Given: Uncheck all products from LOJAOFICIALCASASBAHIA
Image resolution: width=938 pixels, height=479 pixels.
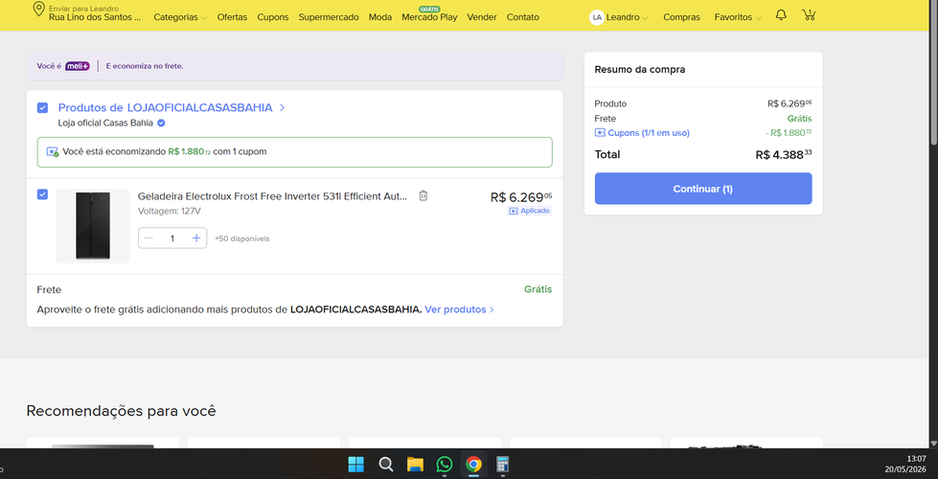Looking at the screenshot, I should coord(42,107).
